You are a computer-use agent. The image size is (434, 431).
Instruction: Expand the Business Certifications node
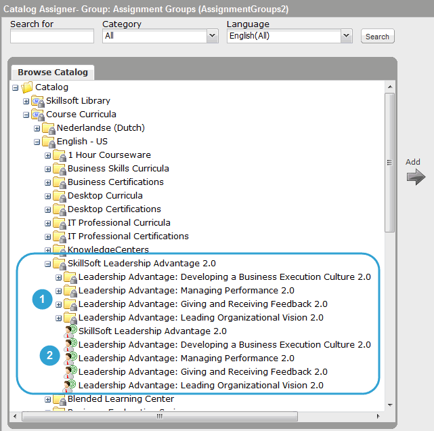[47, 183]
